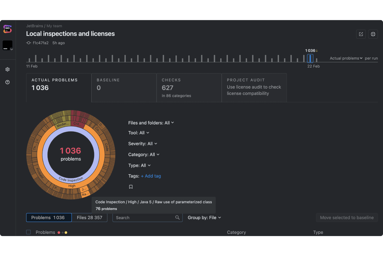Open the Project Audit card tab

254,88
